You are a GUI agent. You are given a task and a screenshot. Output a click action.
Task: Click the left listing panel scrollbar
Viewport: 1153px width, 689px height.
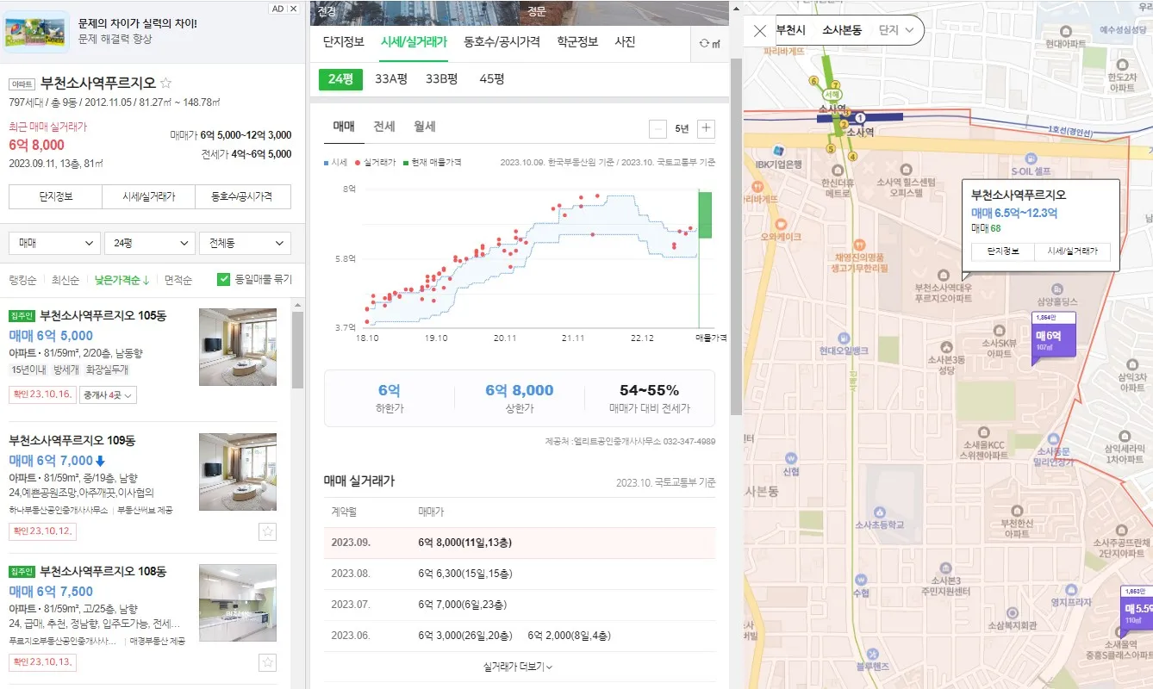point(297,351)
